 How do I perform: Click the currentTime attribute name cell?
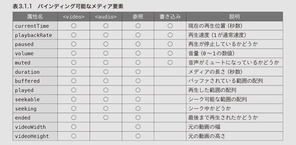pos(35,26)
